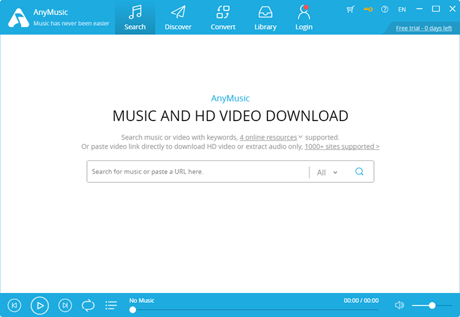Open the Search tab
The image size is (460, 317).
(x=135, y=17)
